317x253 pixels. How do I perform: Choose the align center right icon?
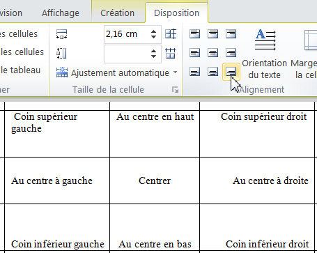point(231,53)
